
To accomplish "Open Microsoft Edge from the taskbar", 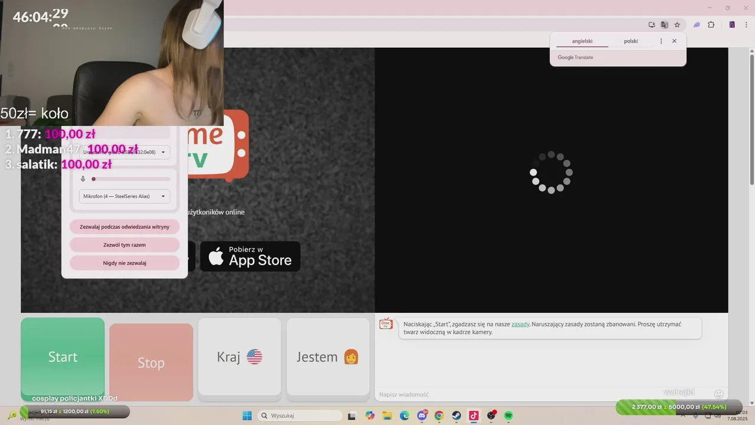I will [x=405, y=416].
